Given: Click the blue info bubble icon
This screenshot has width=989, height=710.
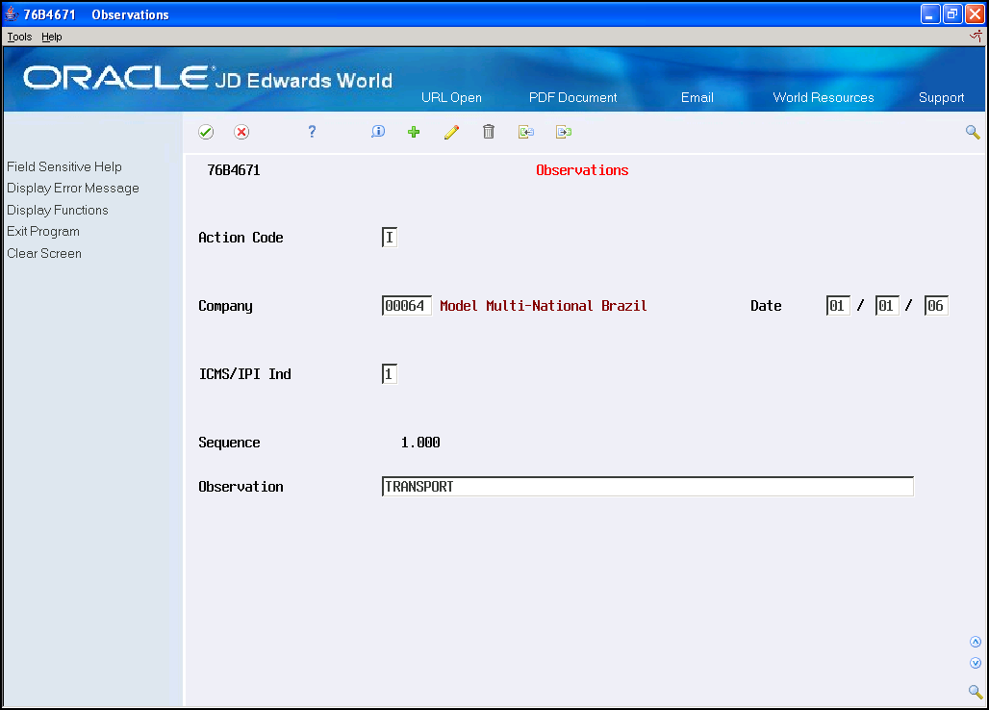Looking at the screenshot, I should tap(378, 131).
